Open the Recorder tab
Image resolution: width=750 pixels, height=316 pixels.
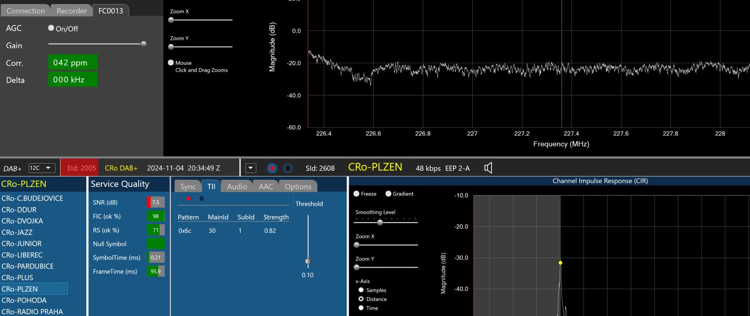point(71,11)
